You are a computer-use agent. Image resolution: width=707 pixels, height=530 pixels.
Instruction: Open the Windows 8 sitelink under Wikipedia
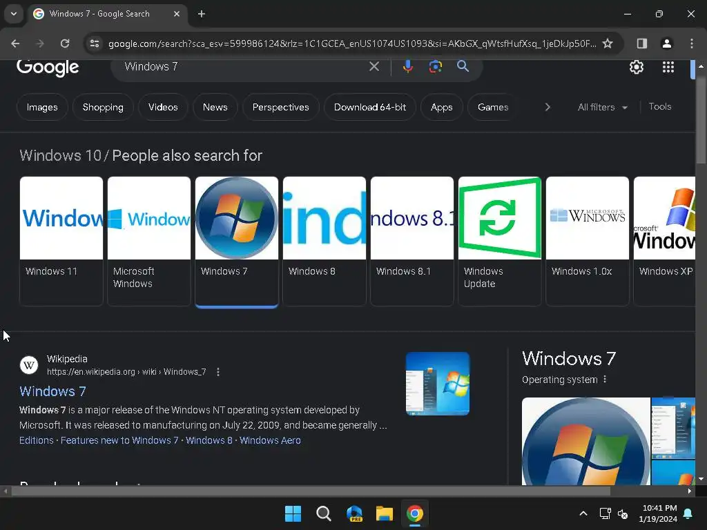(x=209, y=440)
